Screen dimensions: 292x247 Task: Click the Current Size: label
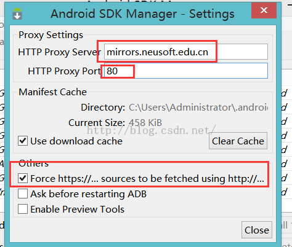click(97, 123)
